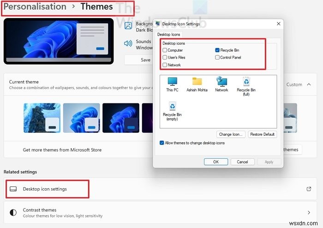The width and height of the screenshot is (323, 228).
Task: Go back to Personalisation in the breadcrumb
Action: [35, 6]
